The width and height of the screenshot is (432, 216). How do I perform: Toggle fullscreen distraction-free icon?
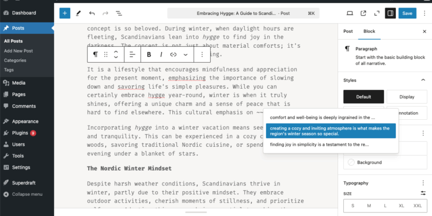[377, 13]
